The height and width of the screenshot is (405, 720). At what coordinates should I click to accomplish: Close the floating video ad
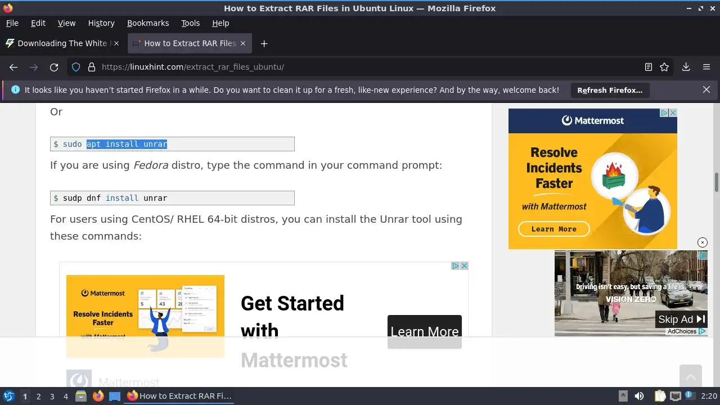703,242
